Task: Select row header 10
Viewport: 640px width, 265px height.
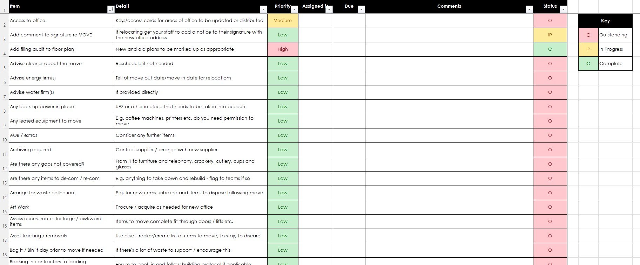Action: [x=4, y=135]
